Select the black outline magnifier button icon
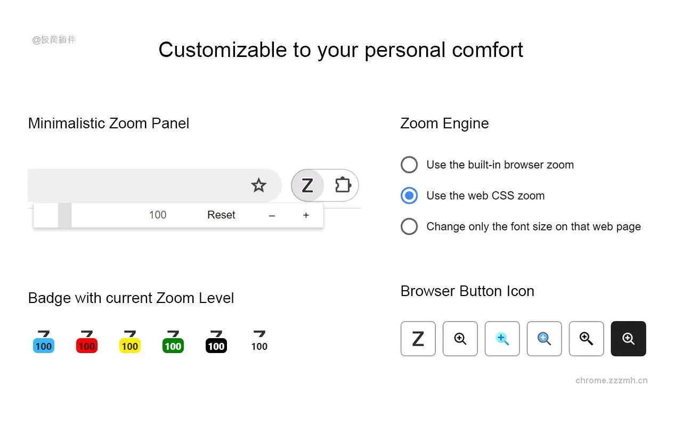This screenshot has width=682, height=426. [x=460, y=339]
